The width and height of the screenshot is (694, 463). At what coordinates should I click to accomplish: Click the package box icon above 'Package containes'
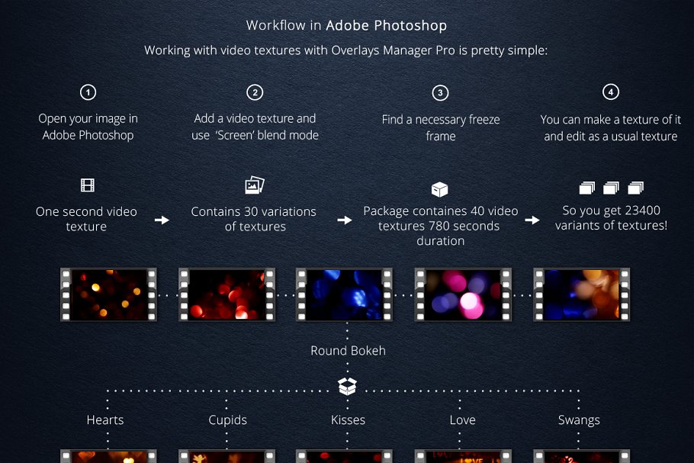coord(440,189)
